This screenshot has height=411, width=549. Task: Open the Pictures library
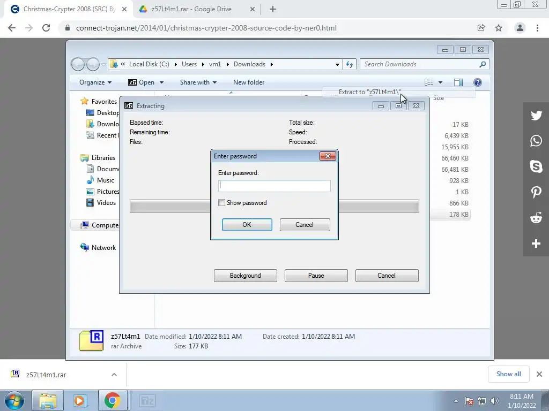tap(108, 192)
